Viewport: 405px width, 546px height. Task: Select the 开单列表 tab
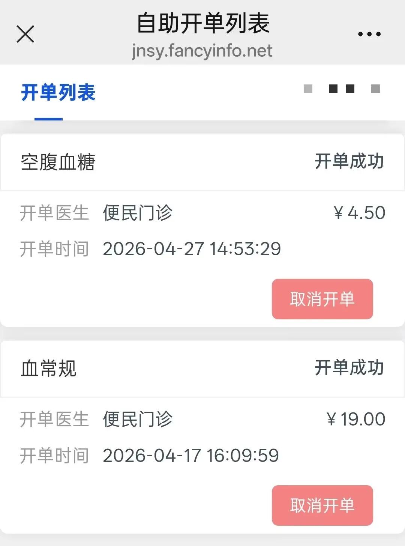pyautogui.click(x=58, y=93)
